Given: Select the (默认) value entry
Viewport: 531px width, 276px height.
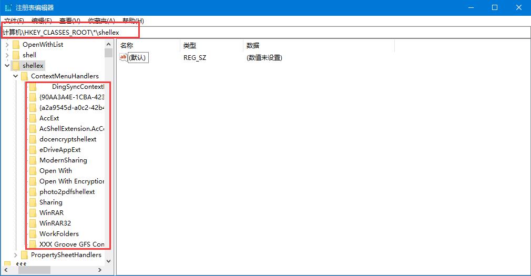Looking at the screenshot, I should coord(138,58).
